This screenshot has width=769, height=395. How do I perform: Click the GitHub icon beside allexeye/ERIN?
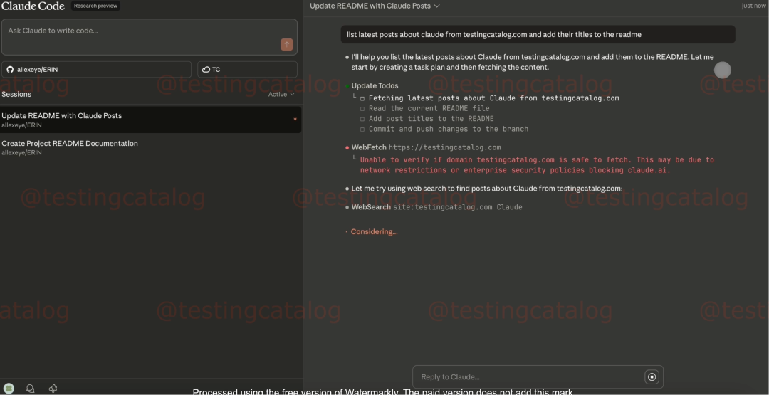[10, 69]
